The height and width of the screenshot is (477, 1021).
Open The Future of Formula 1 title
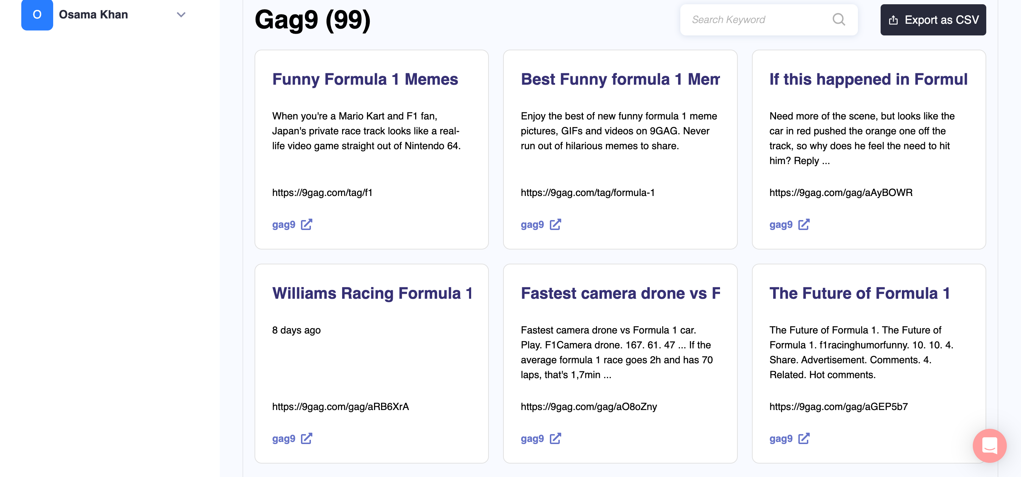[x=859, y=293]
